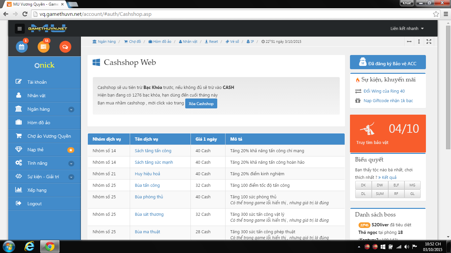Vote for DK in the poll
Viewport: 451px width, 253px height.
click(x=363, y=185)
